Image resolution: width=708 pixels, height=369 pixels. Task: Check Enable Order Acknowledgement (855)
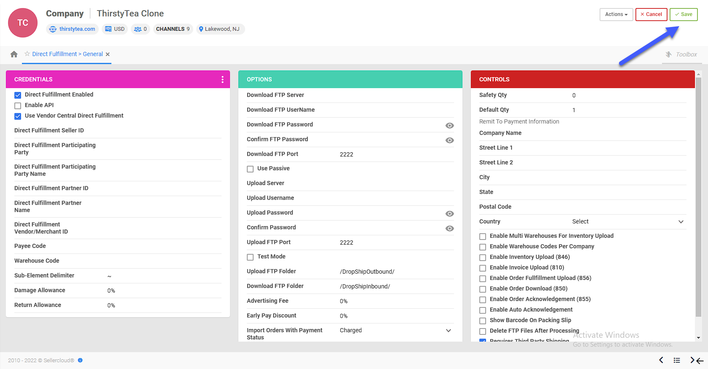pos(483,300)
